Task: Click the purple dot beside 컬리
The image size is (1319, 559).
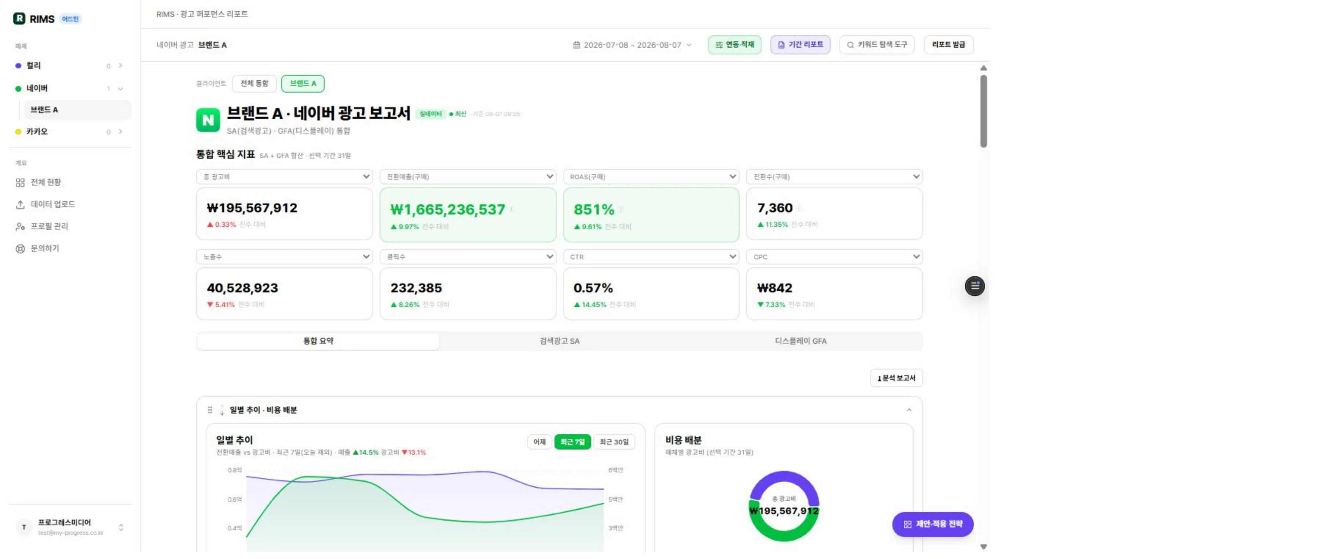Action: pos(18,65)
